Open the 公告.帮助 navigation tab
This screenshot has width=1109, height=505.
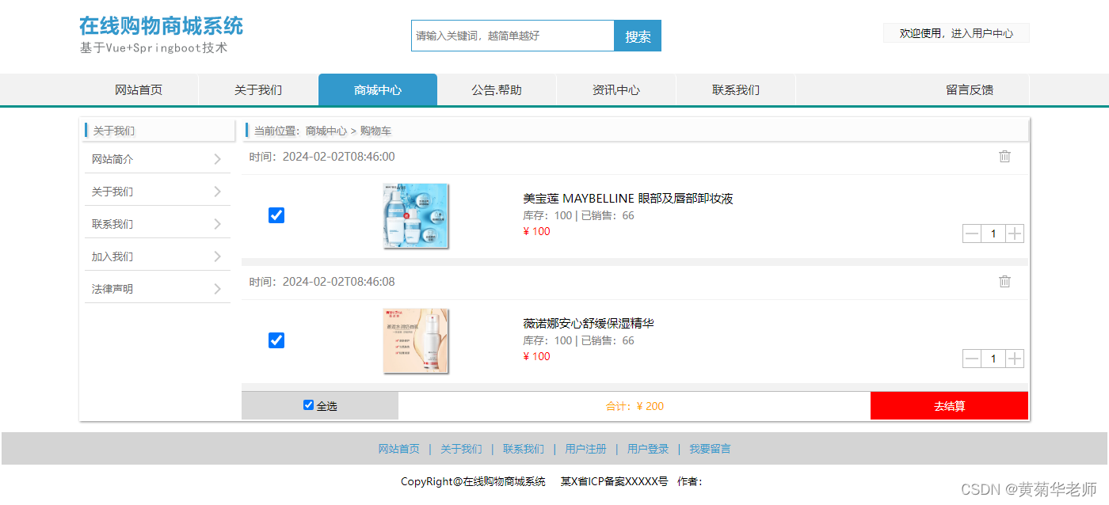[x=497, y=89]
